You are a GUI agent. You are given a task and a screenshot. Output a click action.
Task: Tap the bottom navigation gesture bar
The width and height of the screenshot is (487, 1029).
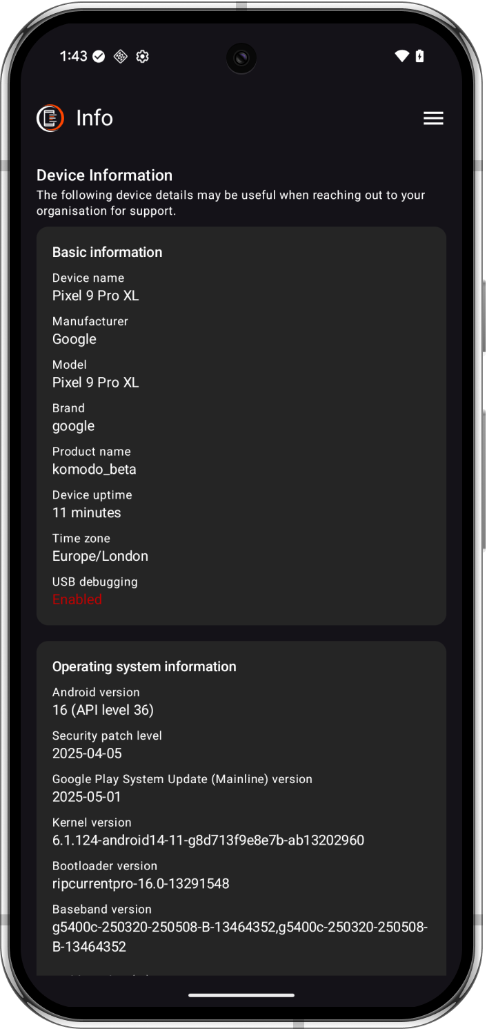(x=241, y=995)
